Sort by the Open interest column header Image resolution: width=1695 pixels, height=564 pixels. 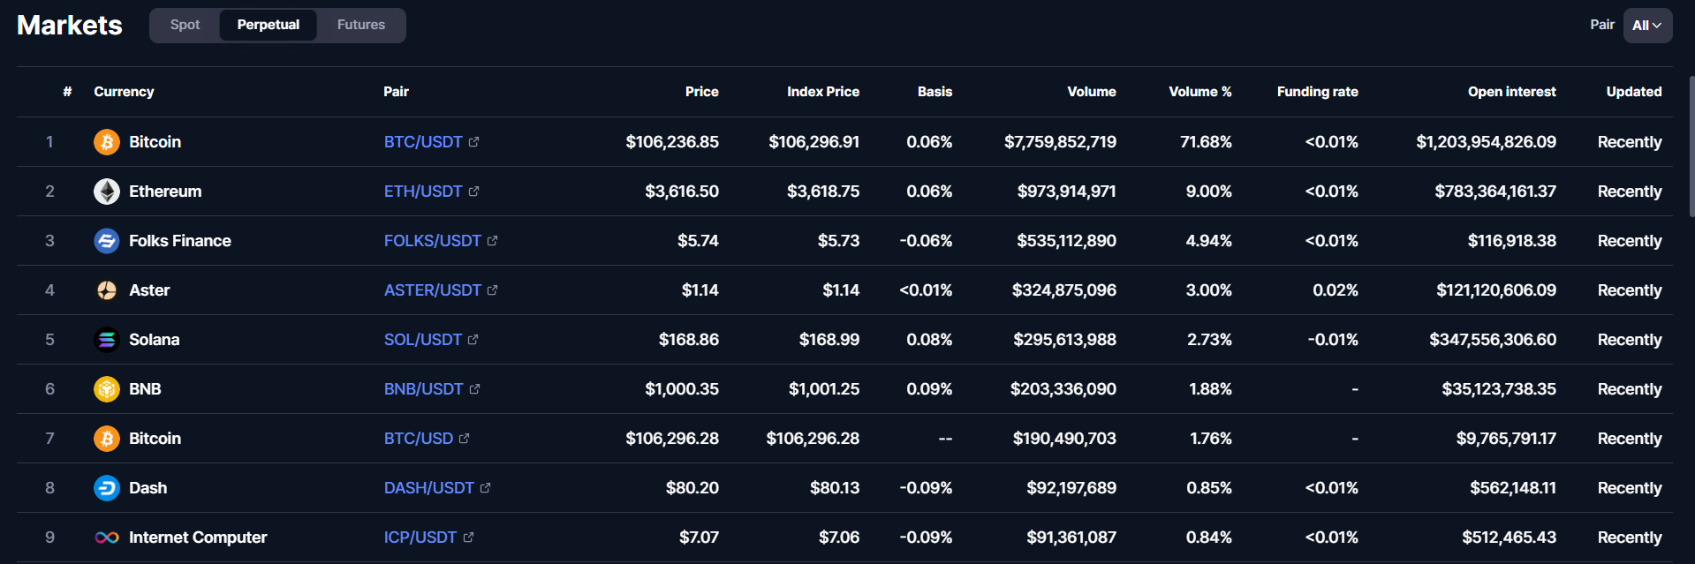tap(1511, 92)
